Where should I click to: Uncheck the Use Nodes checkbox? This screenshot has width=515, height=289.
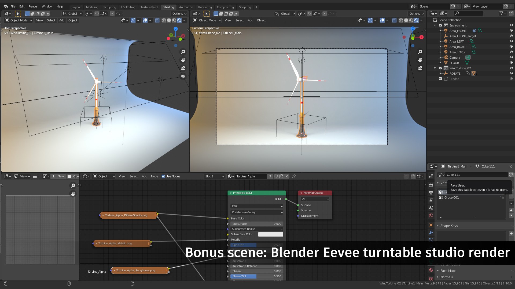[163, 176]
